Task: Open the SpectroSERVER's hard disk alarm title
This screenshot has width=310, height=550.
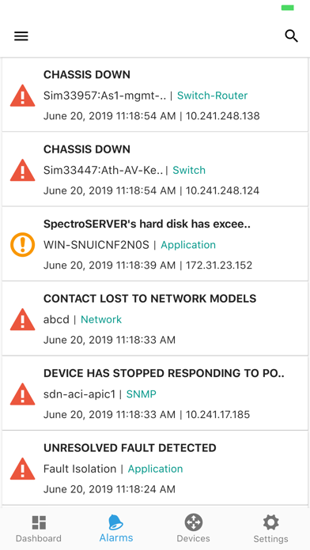Action: (147, 224)
